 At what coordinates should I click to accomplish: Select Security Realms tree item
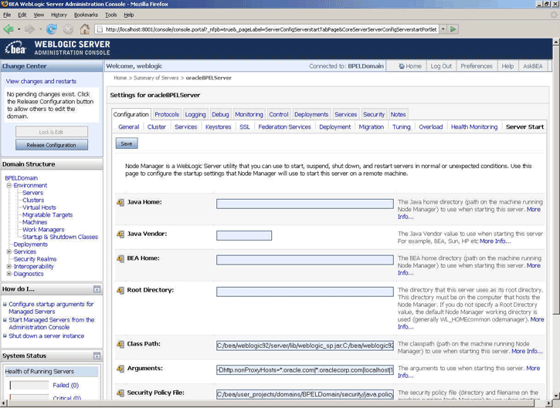click(35, 259)
